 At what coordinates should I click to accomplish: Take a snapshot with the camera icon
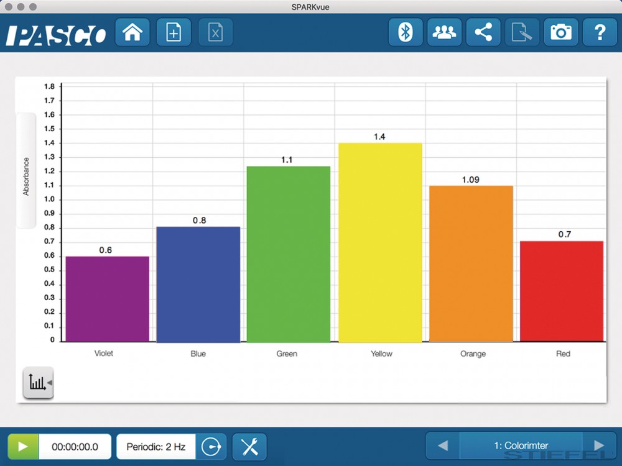pyautogui.click(x=561, y=33)
